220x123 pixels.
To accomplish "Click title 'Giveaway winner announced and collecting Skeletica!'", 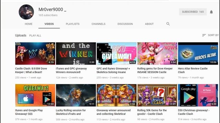I will 113,112.
